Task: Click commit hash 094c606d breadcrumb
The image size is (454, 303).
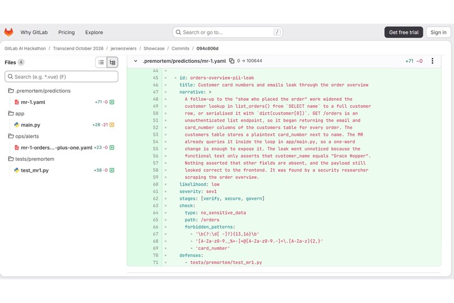Action: (x=207, y=49)
